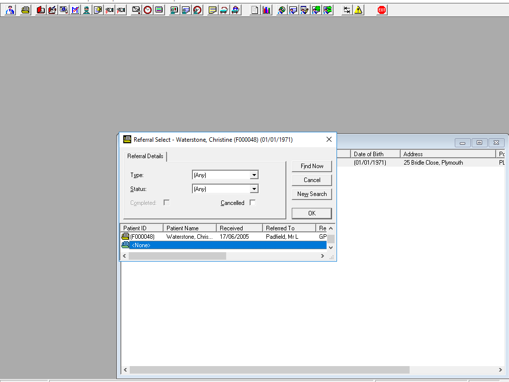Image resolution: width=509 pixels, height=382 pixels.
Task: Sort by the Received column header
Action: [x=240, y=228]
